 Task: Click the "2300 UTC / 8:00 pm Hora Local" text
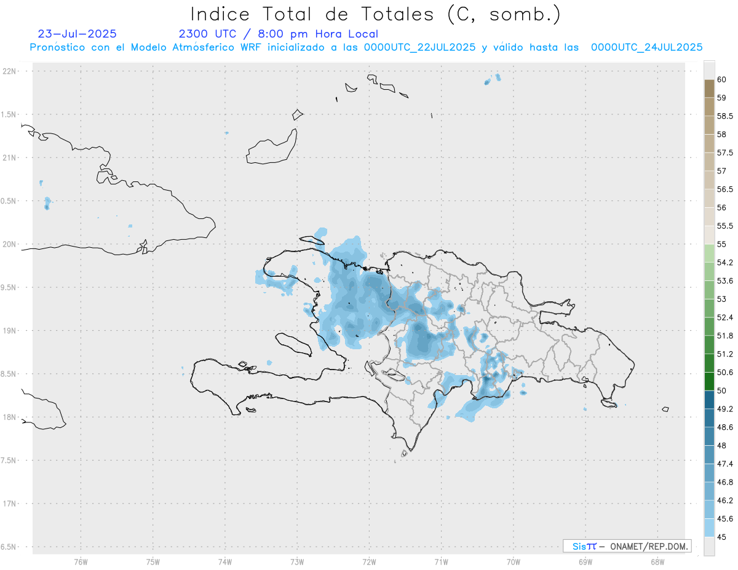point(278,34)
